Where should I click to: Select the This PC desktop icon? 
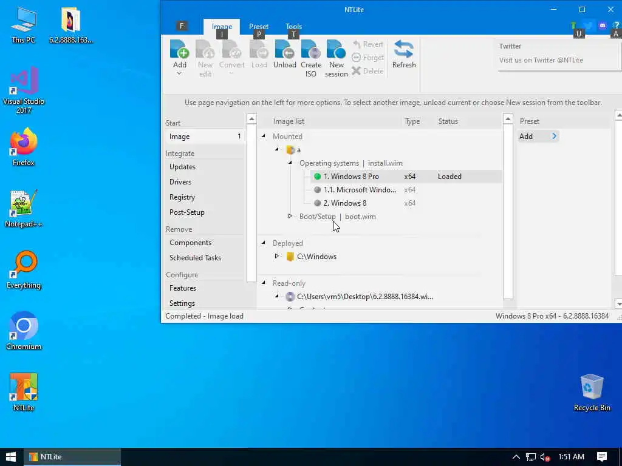tap(24, 25)
